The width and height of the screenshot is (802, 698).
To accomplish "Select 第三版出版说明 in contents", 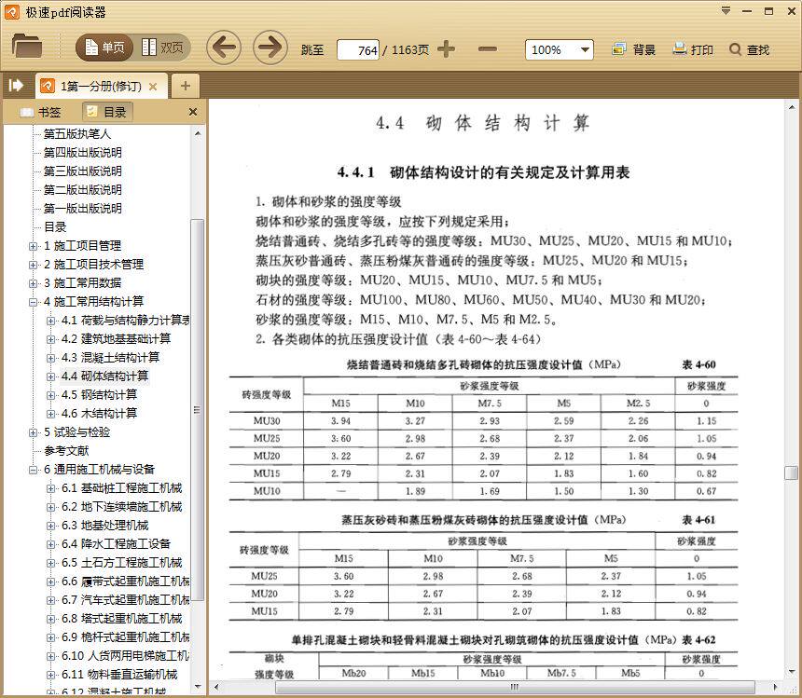I will tap(82, 171).
